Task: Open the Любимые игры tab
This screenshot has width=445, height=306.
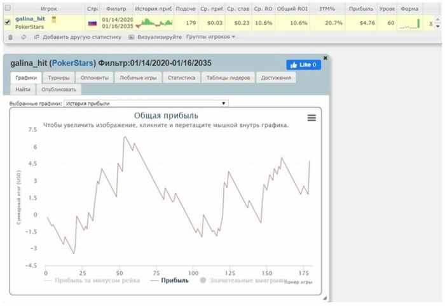Action: (138, 77)
